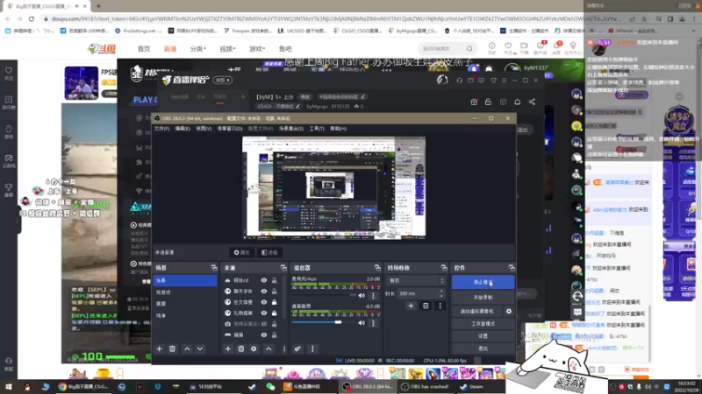Open the transition three-dot properties menu
Viewport: 702px width, 394px height.
[440, 306]
